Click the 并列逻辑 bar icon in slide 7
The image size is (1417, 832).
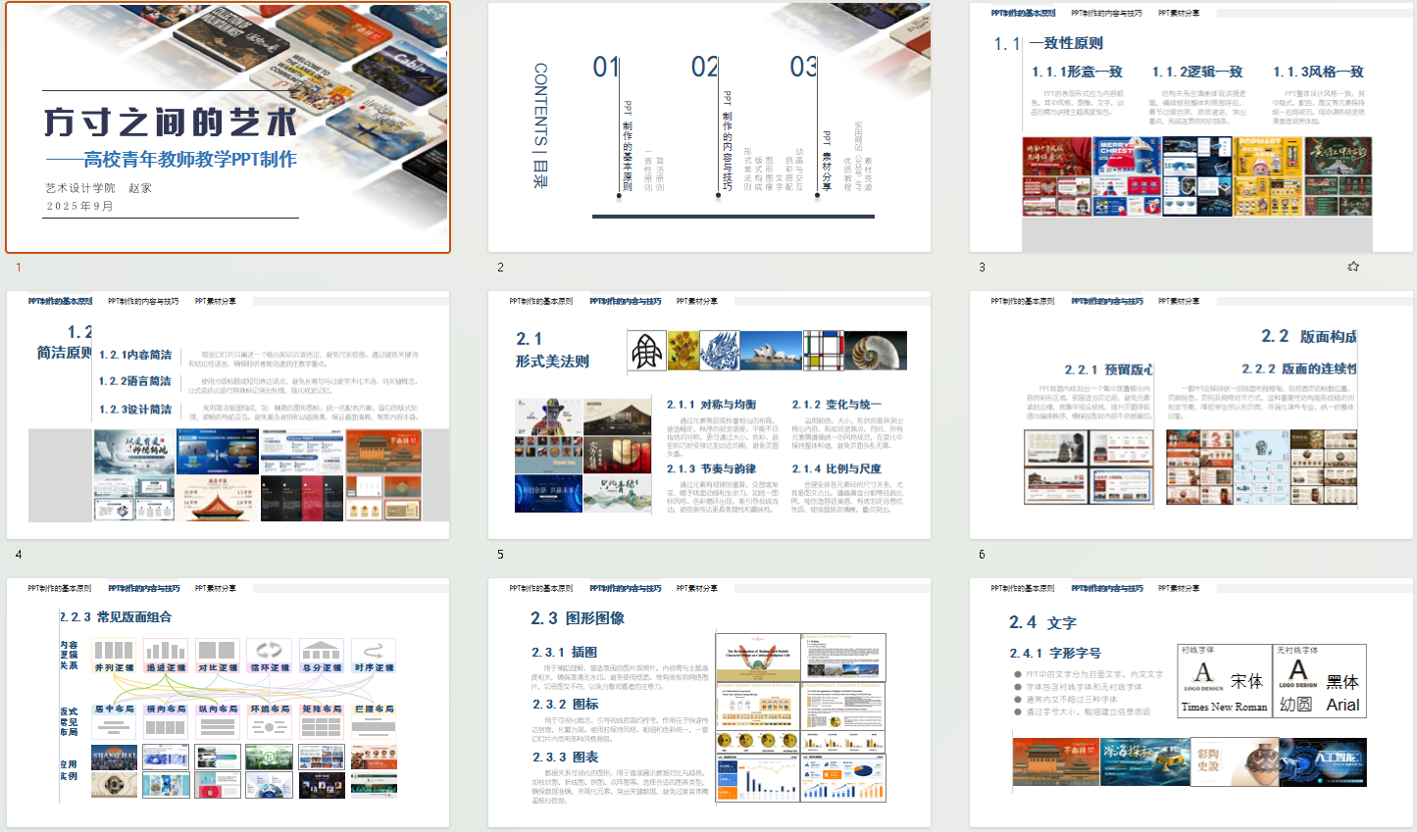coord(114,650)
